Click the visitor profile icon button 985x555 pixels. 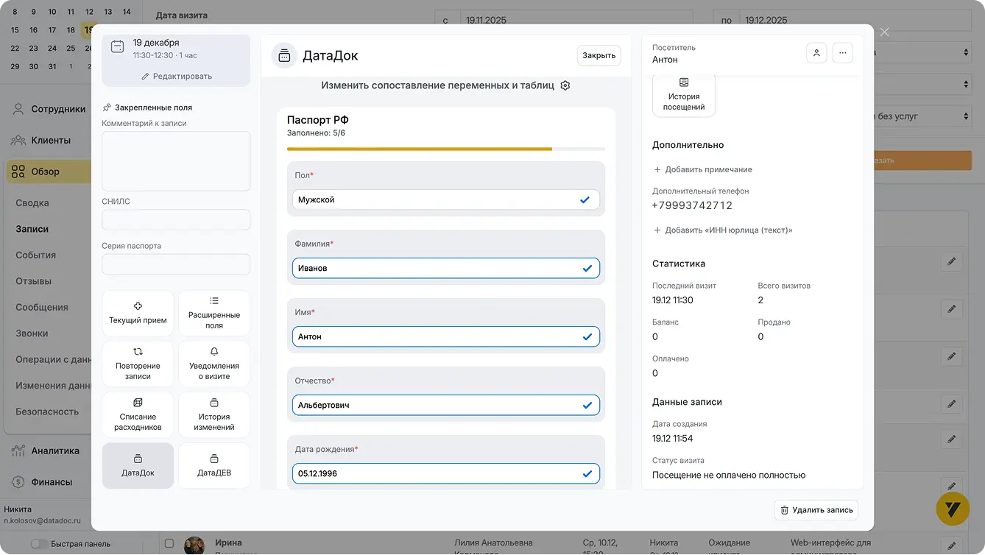[x=816, y=54]
